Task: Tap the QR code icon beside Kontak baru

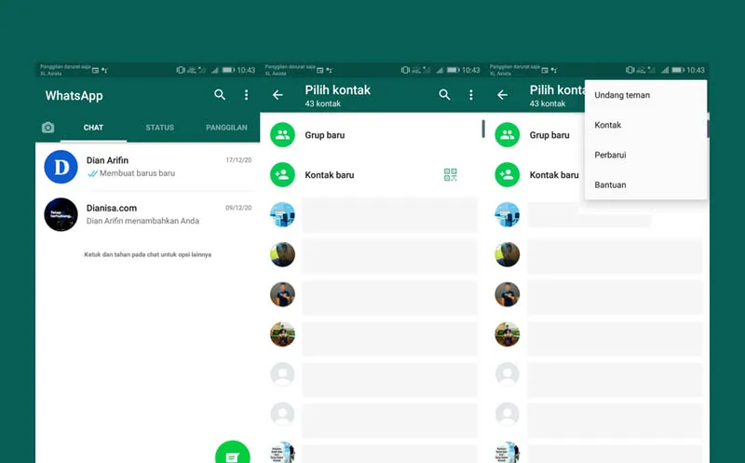Action: coord(451,174)
